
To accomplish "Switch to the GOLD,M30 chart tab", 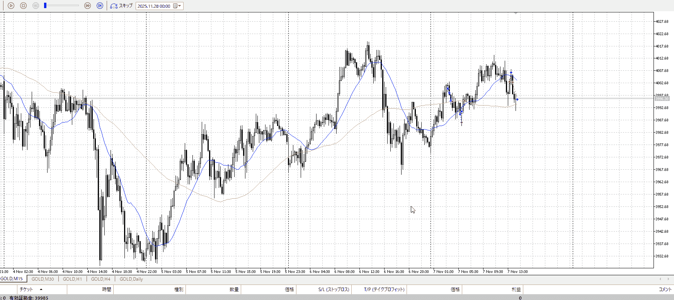I will click(x=43, y=279).
